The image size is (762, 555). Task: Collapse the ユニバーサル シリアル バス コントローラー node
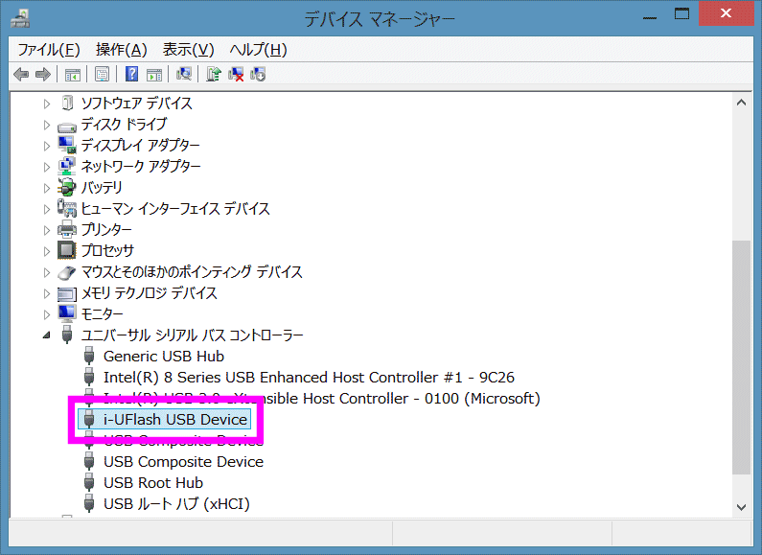(x=46, y=335)
